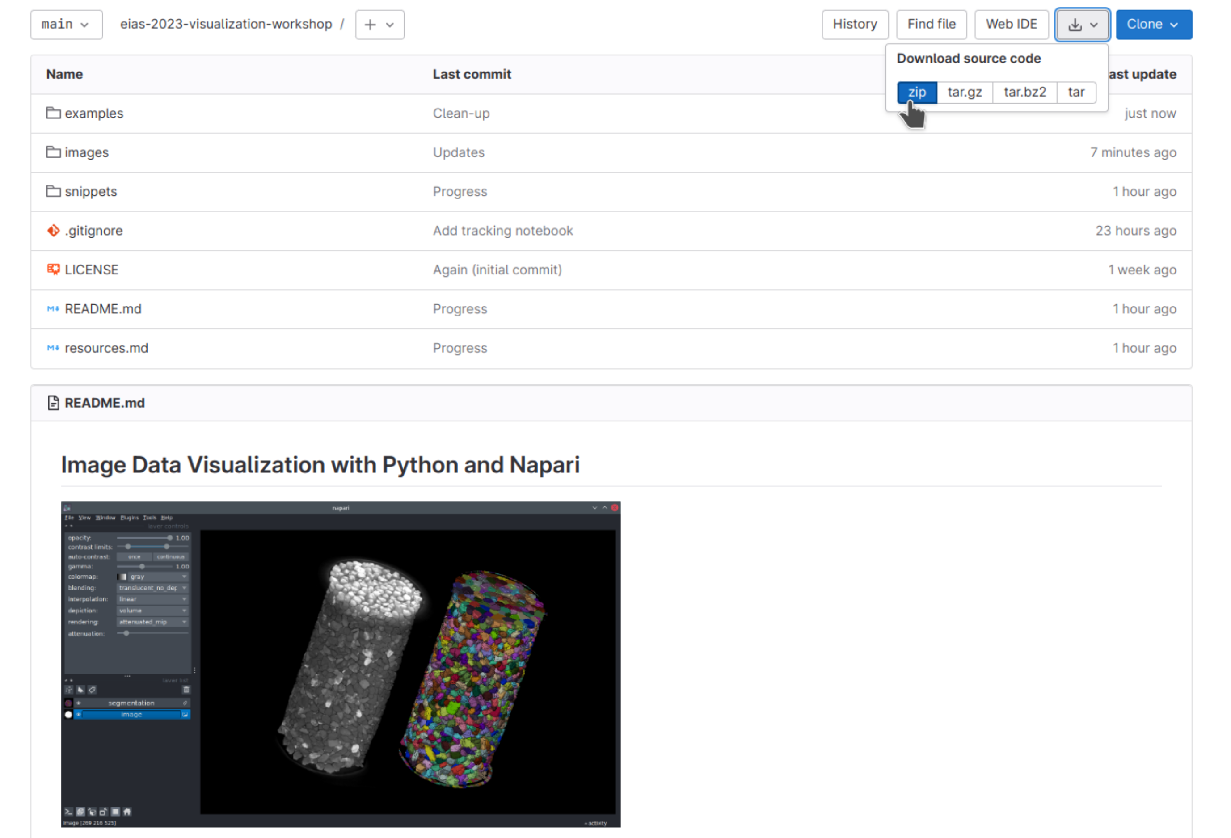Open the main branch dropdown
1231x838 pixels.
click(x=66, y=25)
